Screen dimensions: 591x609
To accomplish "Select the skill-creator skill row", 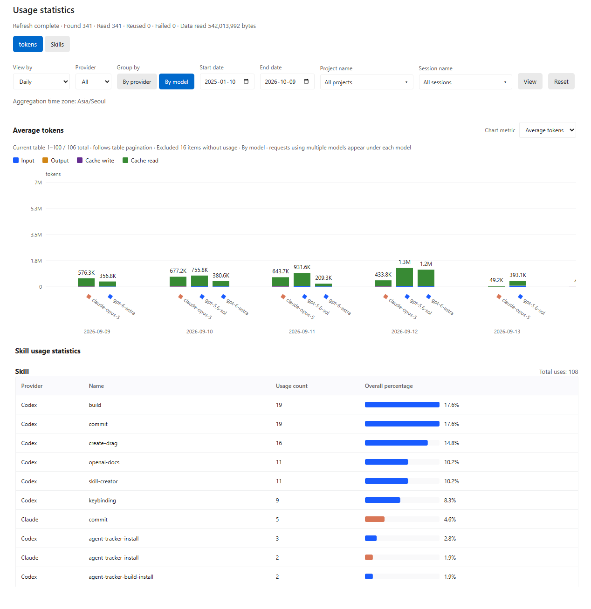I will [297, 481].
